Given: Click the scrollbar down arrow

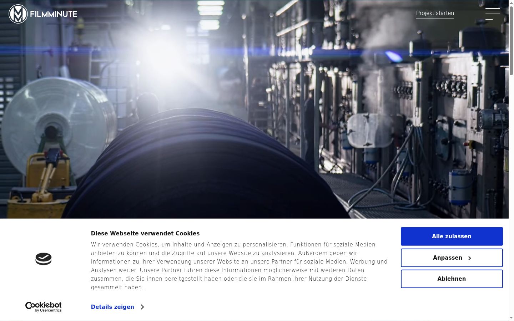Looking at the screenshot, I should (x=511, y=317).
